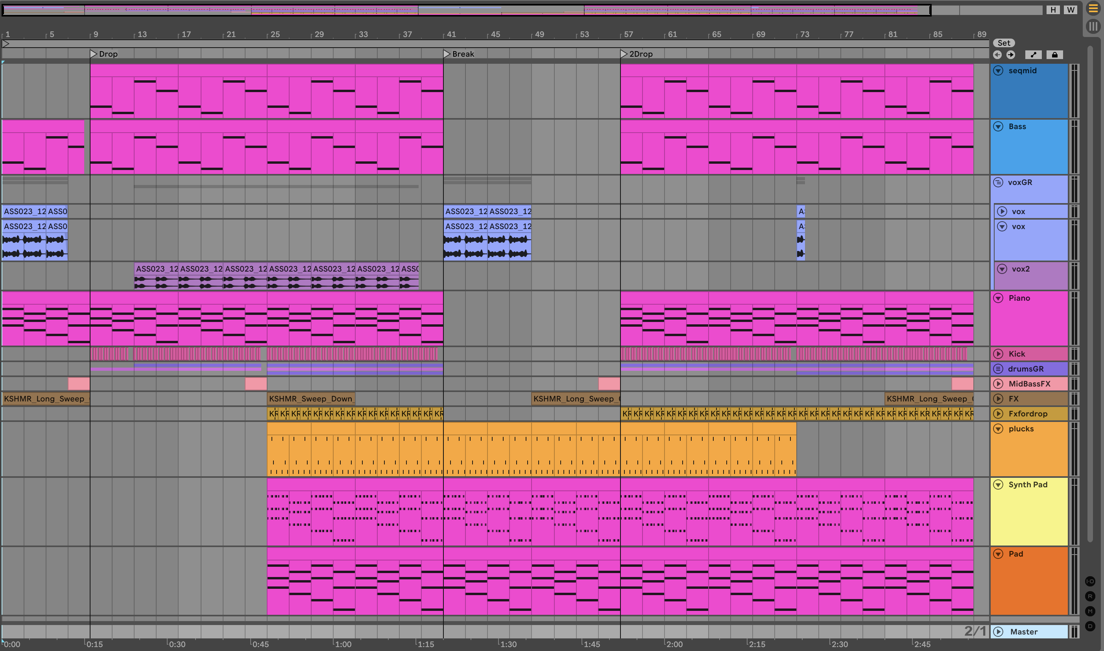Jump to the previous locator with the left arrow

tap(997, 54)
